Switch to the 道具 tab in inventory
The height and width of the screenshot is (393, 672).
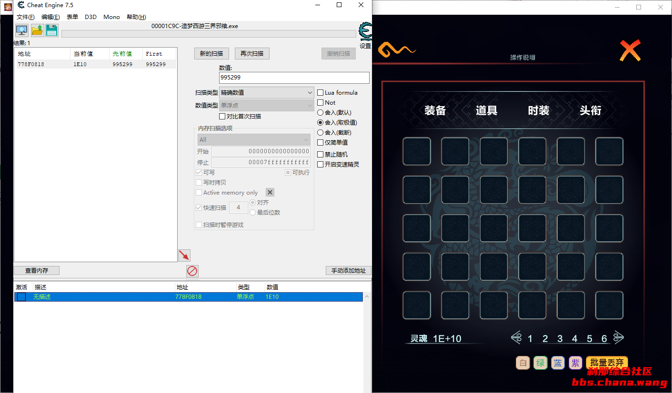click(x=486, y=111)
